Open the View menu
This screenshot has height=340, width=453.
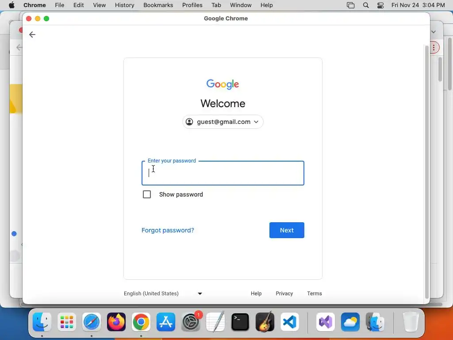[100, 5]
